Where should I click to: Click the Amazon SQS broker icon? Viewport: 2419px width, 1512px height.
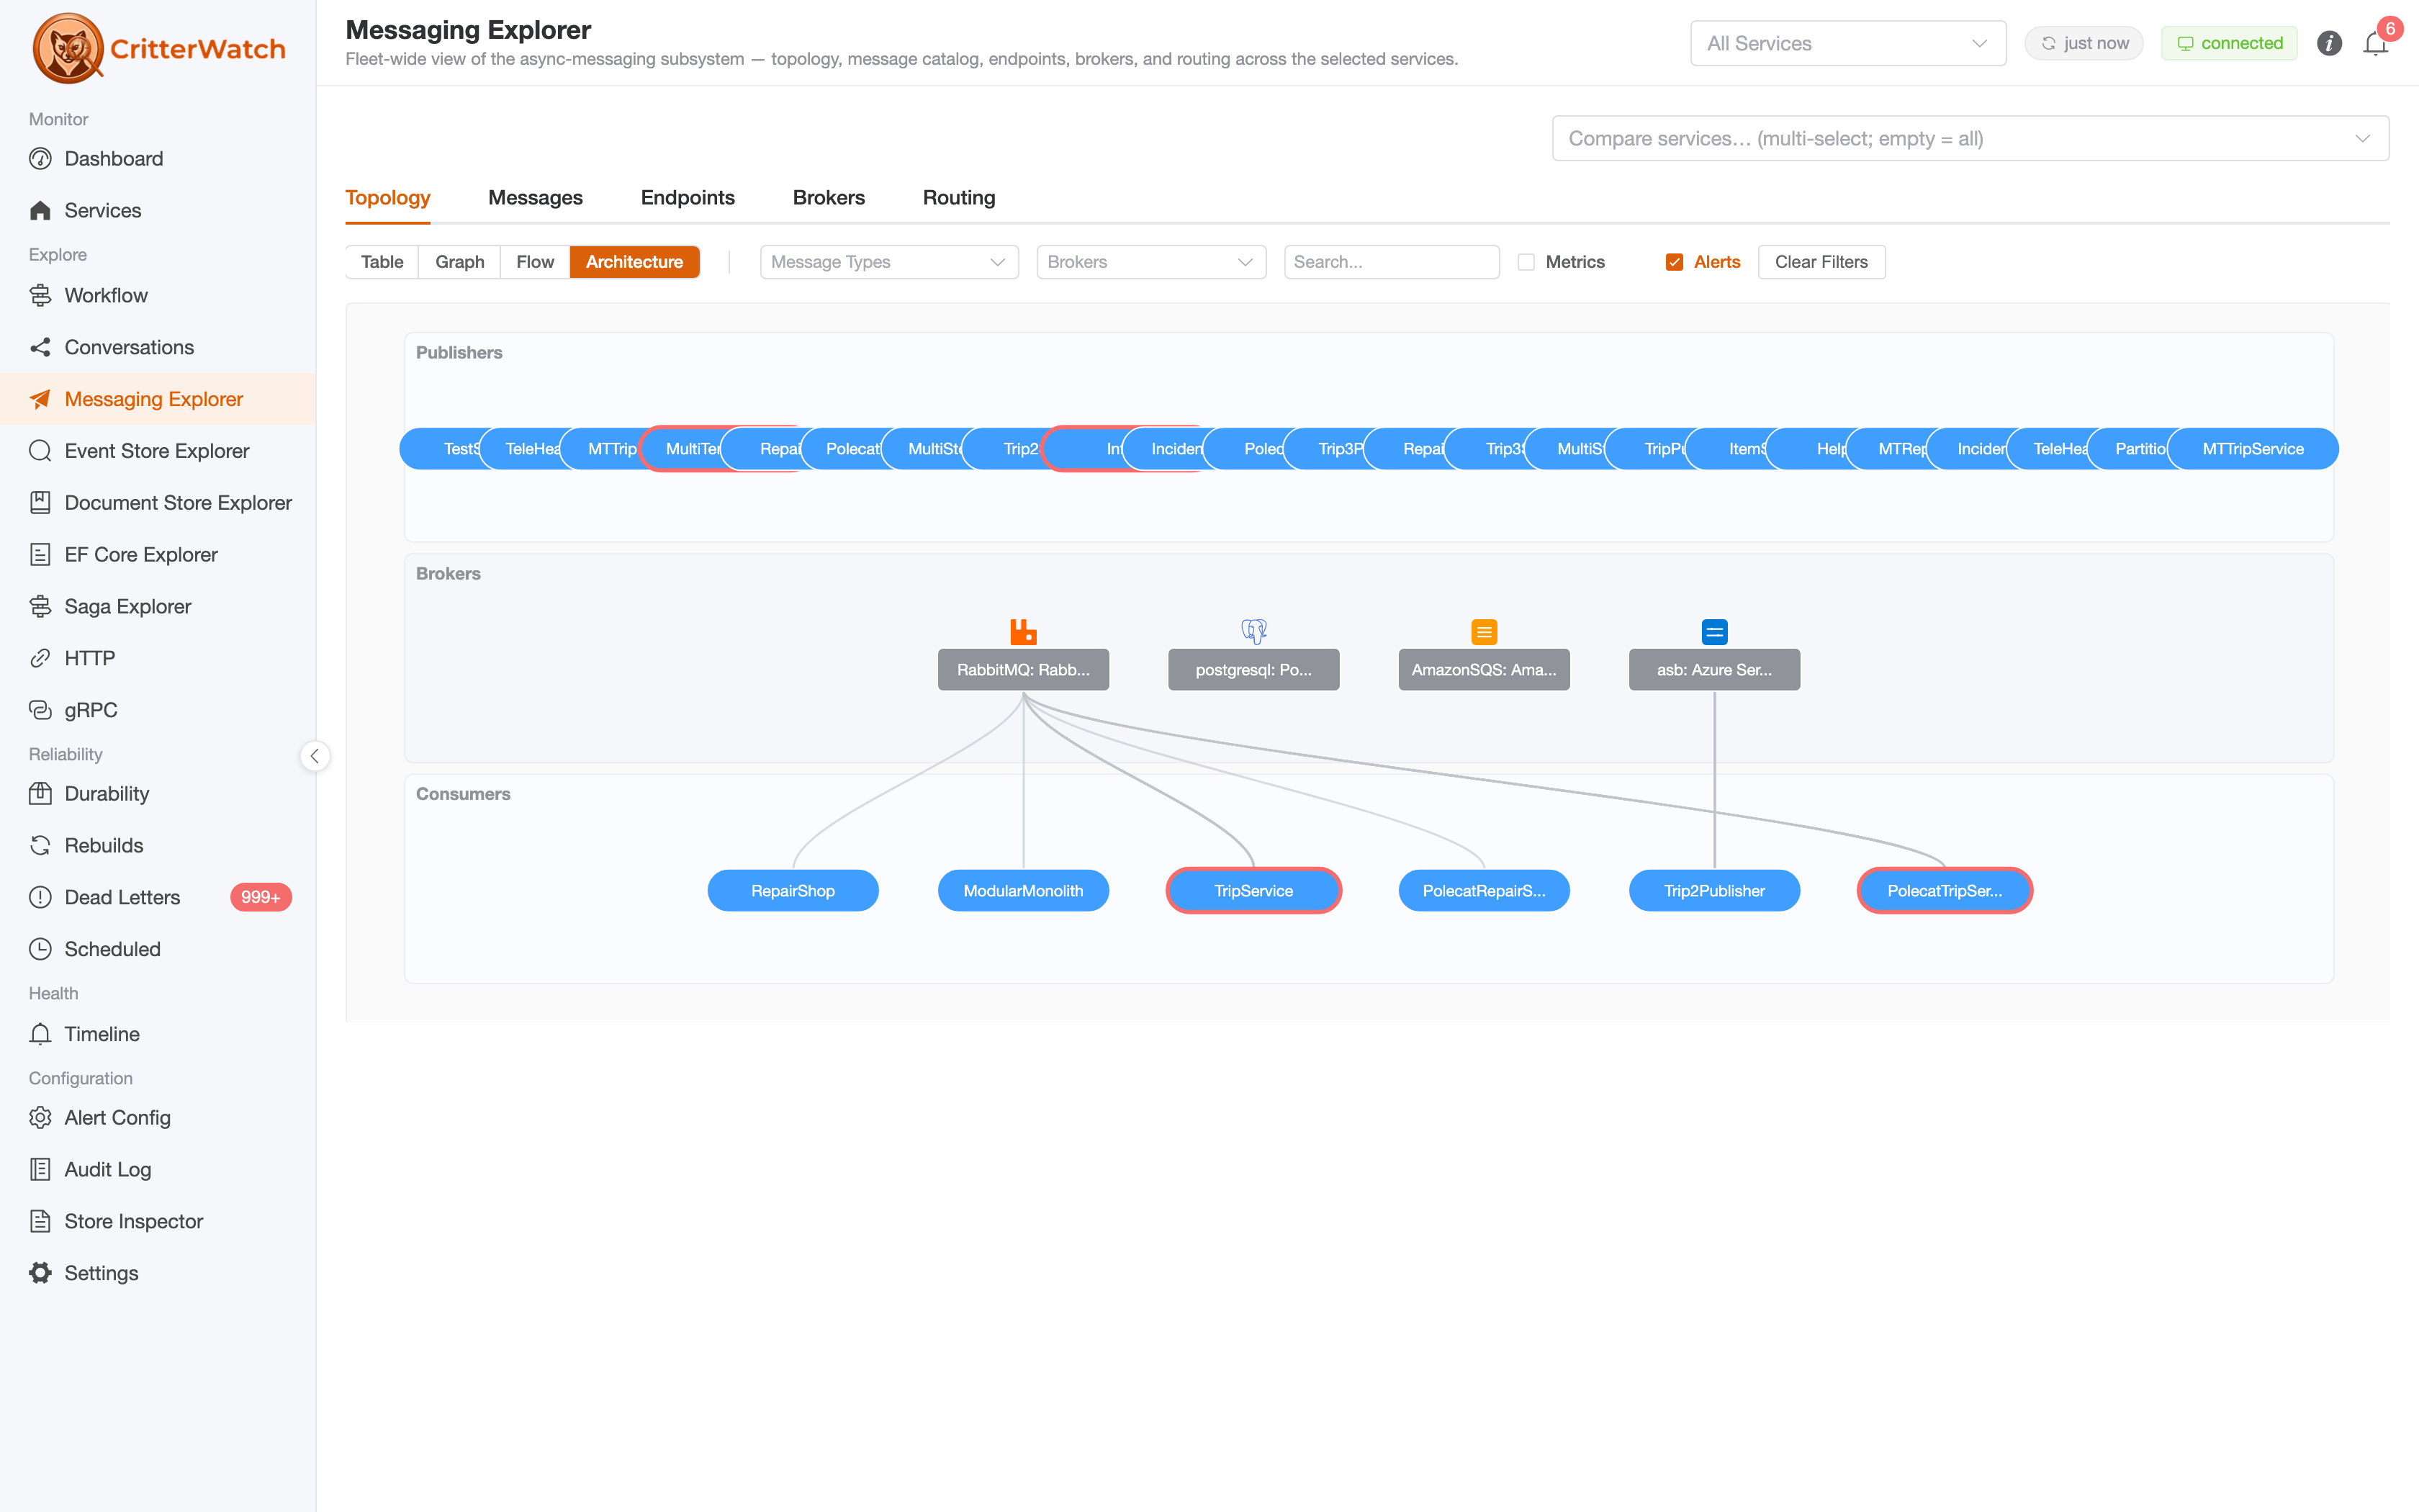click(x=1485, y=632)
